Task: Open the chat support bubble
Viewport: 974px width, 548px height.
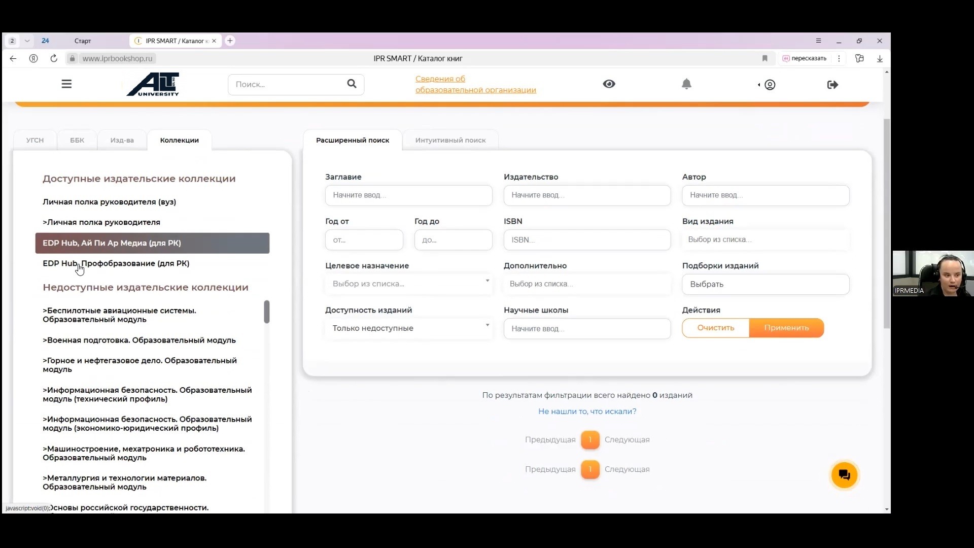Action: click(844, 475)
